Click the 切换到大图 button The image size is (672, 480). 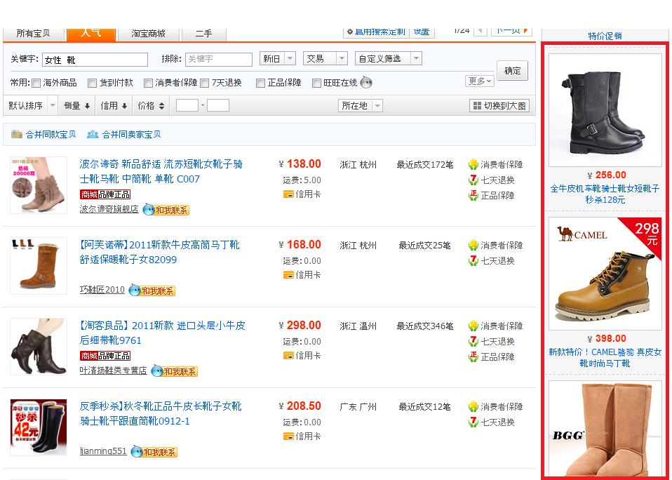499,105
